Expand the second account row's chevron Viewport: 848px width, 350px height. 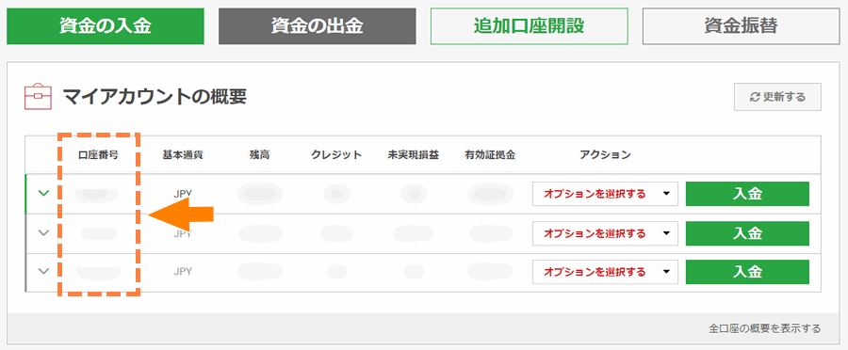point(44,232)
